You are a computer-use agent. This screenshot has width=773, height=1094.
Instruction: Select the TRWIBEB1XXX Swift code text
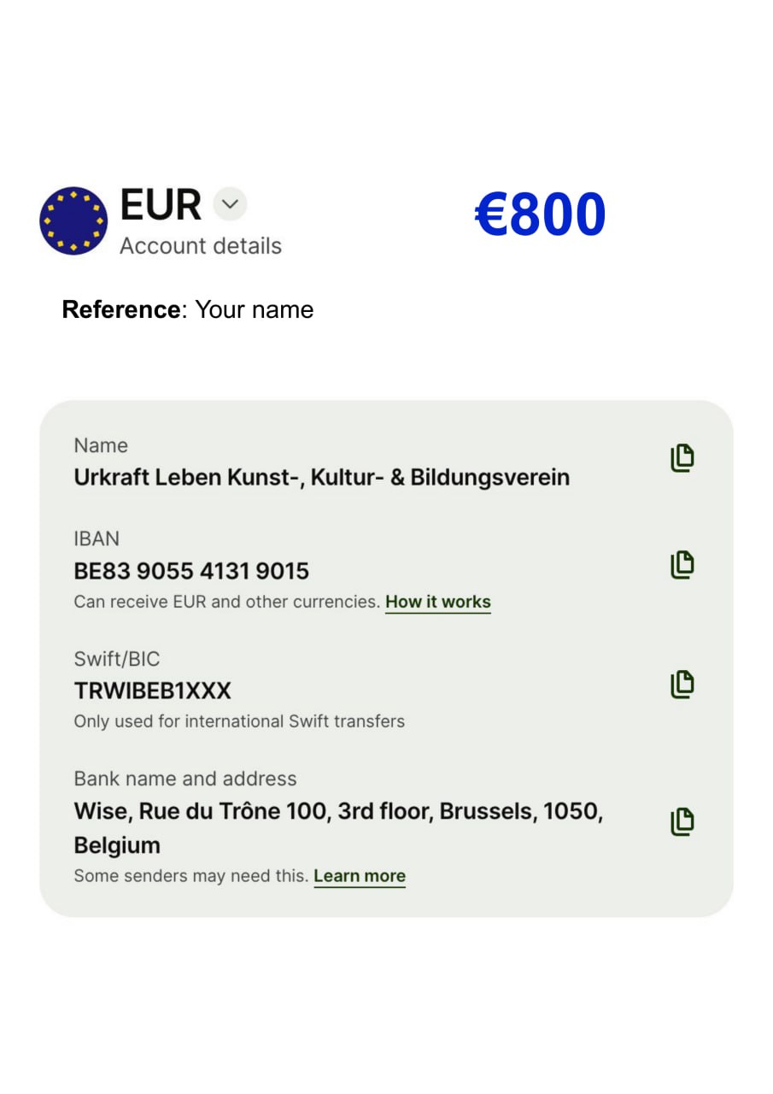point(152,691)
